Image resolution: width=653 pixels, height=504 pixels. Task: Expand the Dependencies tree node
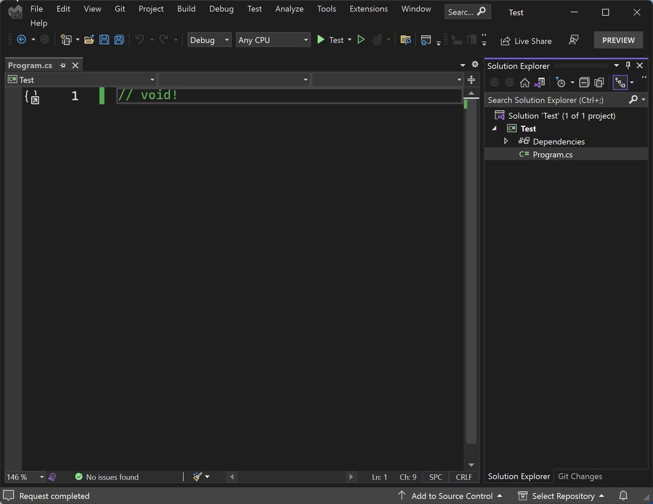point(506,142)
